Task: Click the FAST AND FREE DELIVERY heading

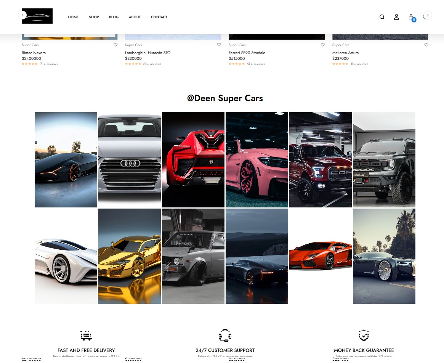Action: pyautogui.click(x=86, y=350)
